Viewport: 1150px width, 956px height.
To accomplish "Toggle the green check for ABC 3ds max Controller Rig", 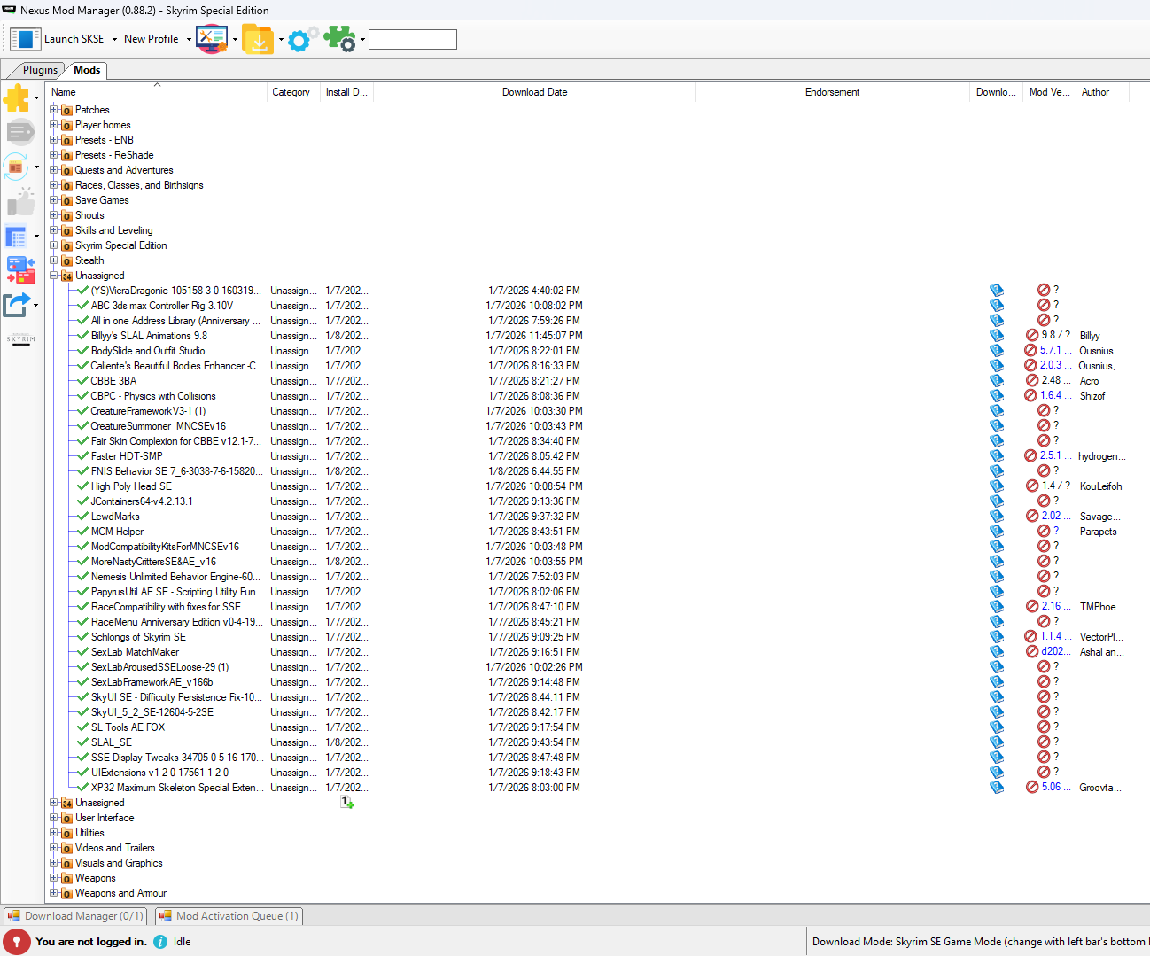I will point(82,306).
